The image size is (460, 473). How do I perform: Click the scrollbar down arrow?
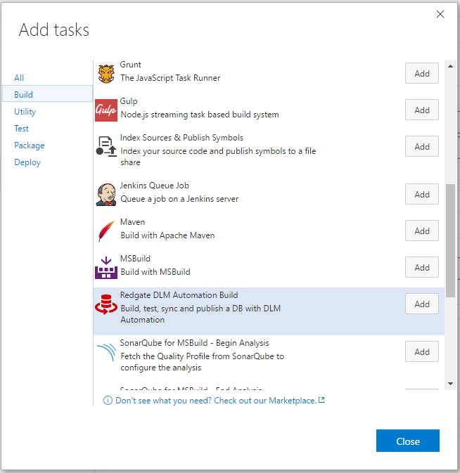pos(450,384)
